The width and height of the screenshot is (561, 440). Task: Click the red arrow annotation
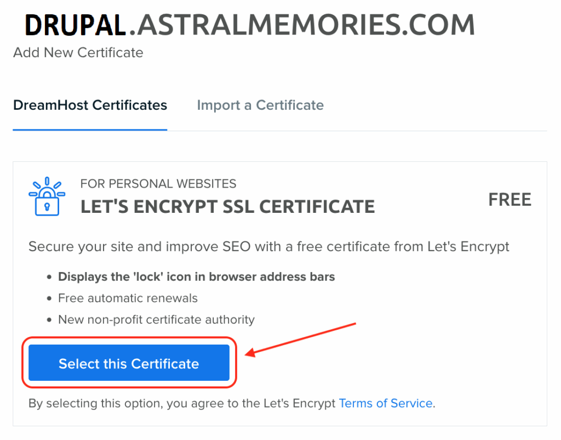302,339
